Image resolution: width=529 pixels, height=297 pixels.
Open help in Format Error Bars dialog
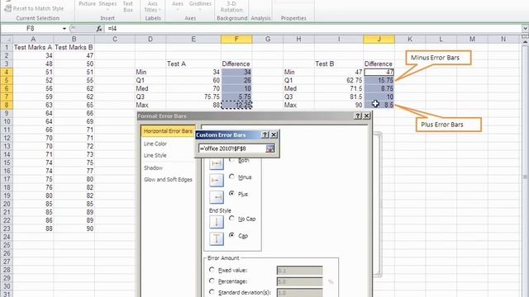(358, 115)
